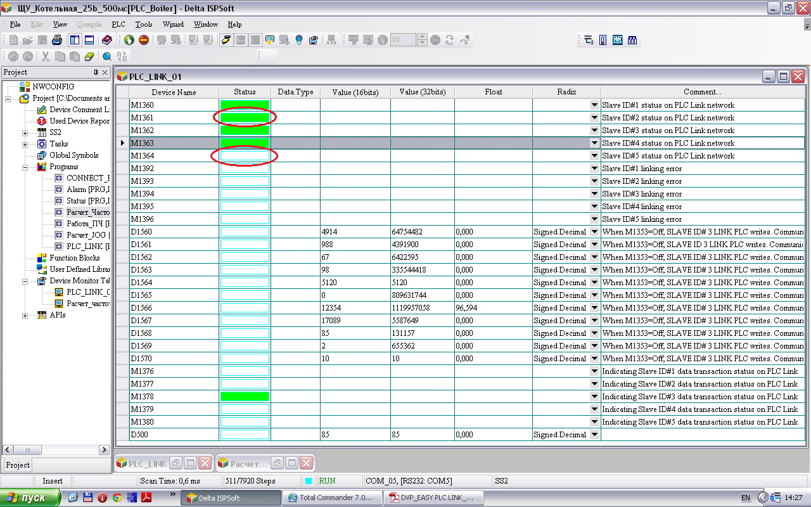Open DVP_EASY PLC LINK taskbar button
811x507 pixels.
(433, 497)
